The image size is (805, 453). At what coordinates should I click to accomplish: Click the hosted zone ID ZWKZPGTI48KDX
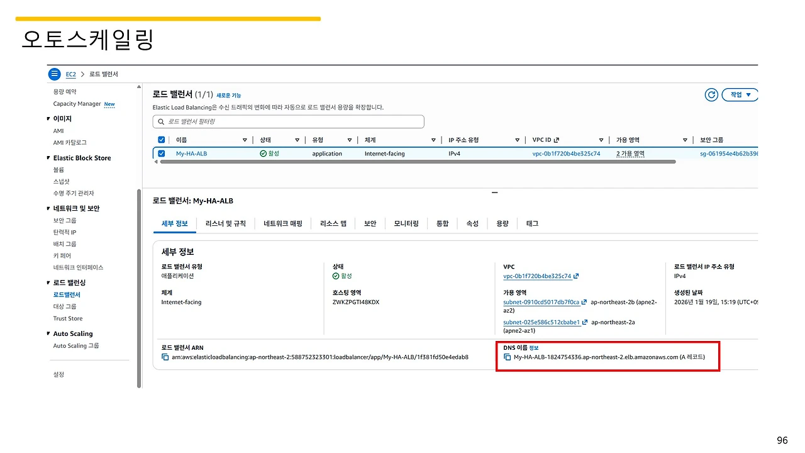(356, 302)
